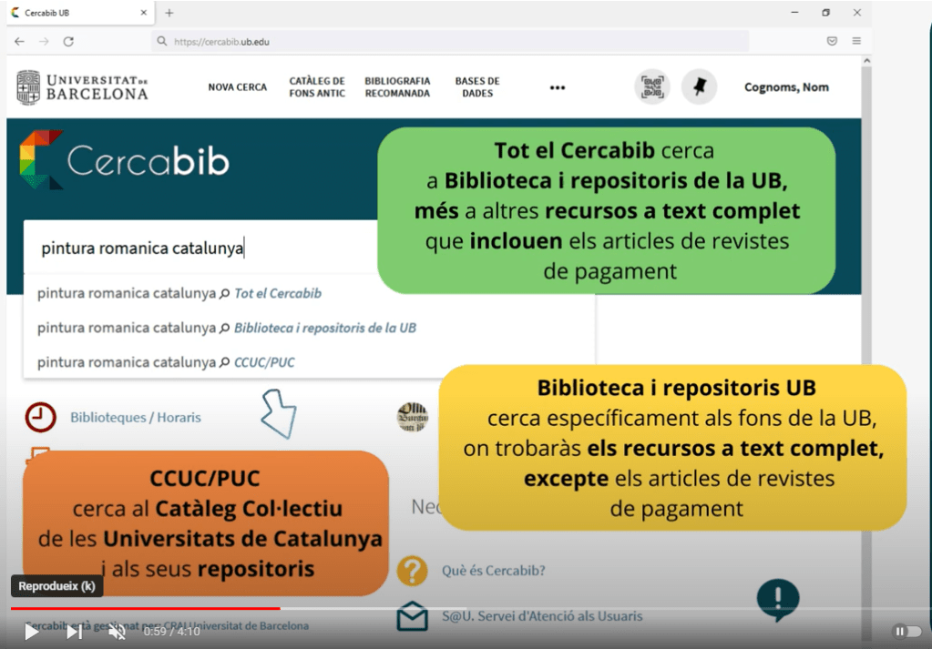The width and height of the screenshot is (932, 649).
Task: Select the CCUC/PUC search suggestion
Action: pyautogui.click(x=264, y=362)
